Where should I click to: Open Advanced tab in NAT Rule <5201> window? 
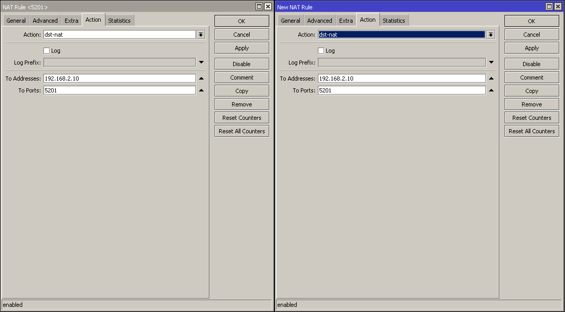(45, 20)
